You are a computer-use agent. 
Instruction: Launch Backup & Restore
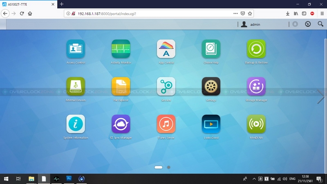256,49
